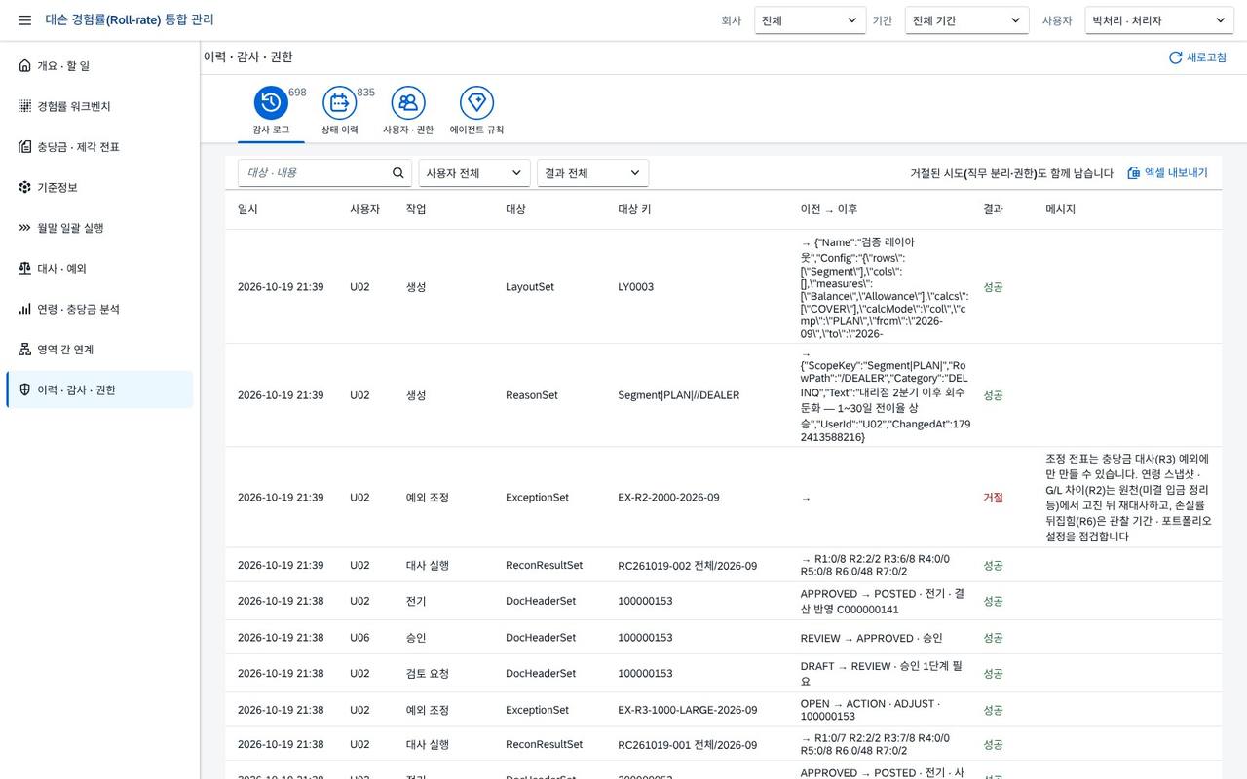The height and width of the screenshot is (779, 1247).
Task: Switch to the 사용자 · 권한 tab
Action: pos(408,111)
